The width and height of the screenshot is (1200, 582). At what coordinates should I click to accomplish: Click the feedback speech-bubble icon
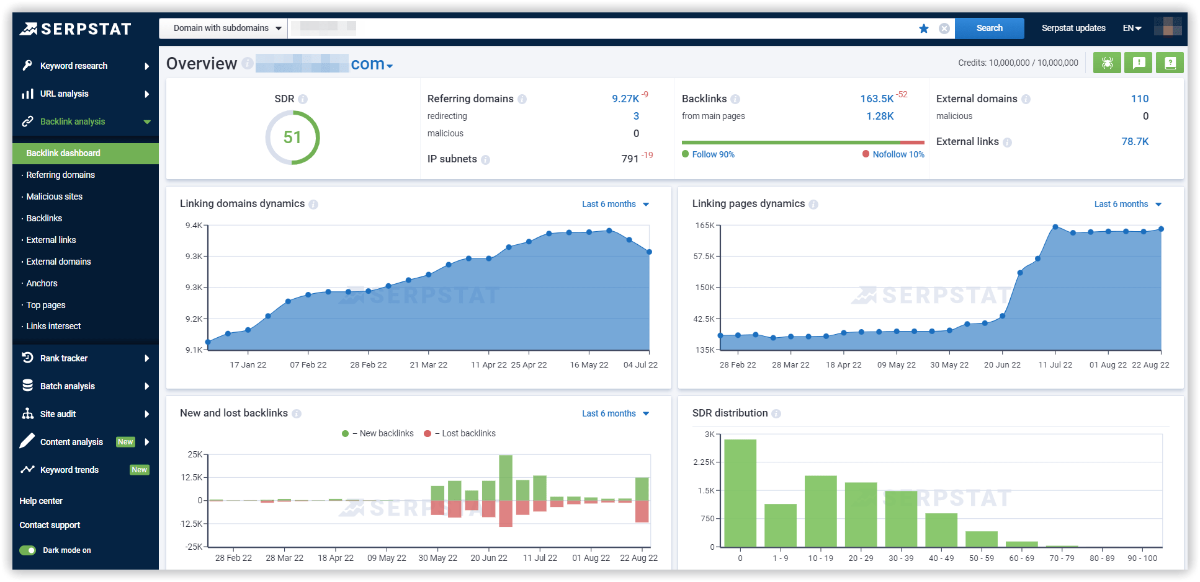pos(1138,62)
